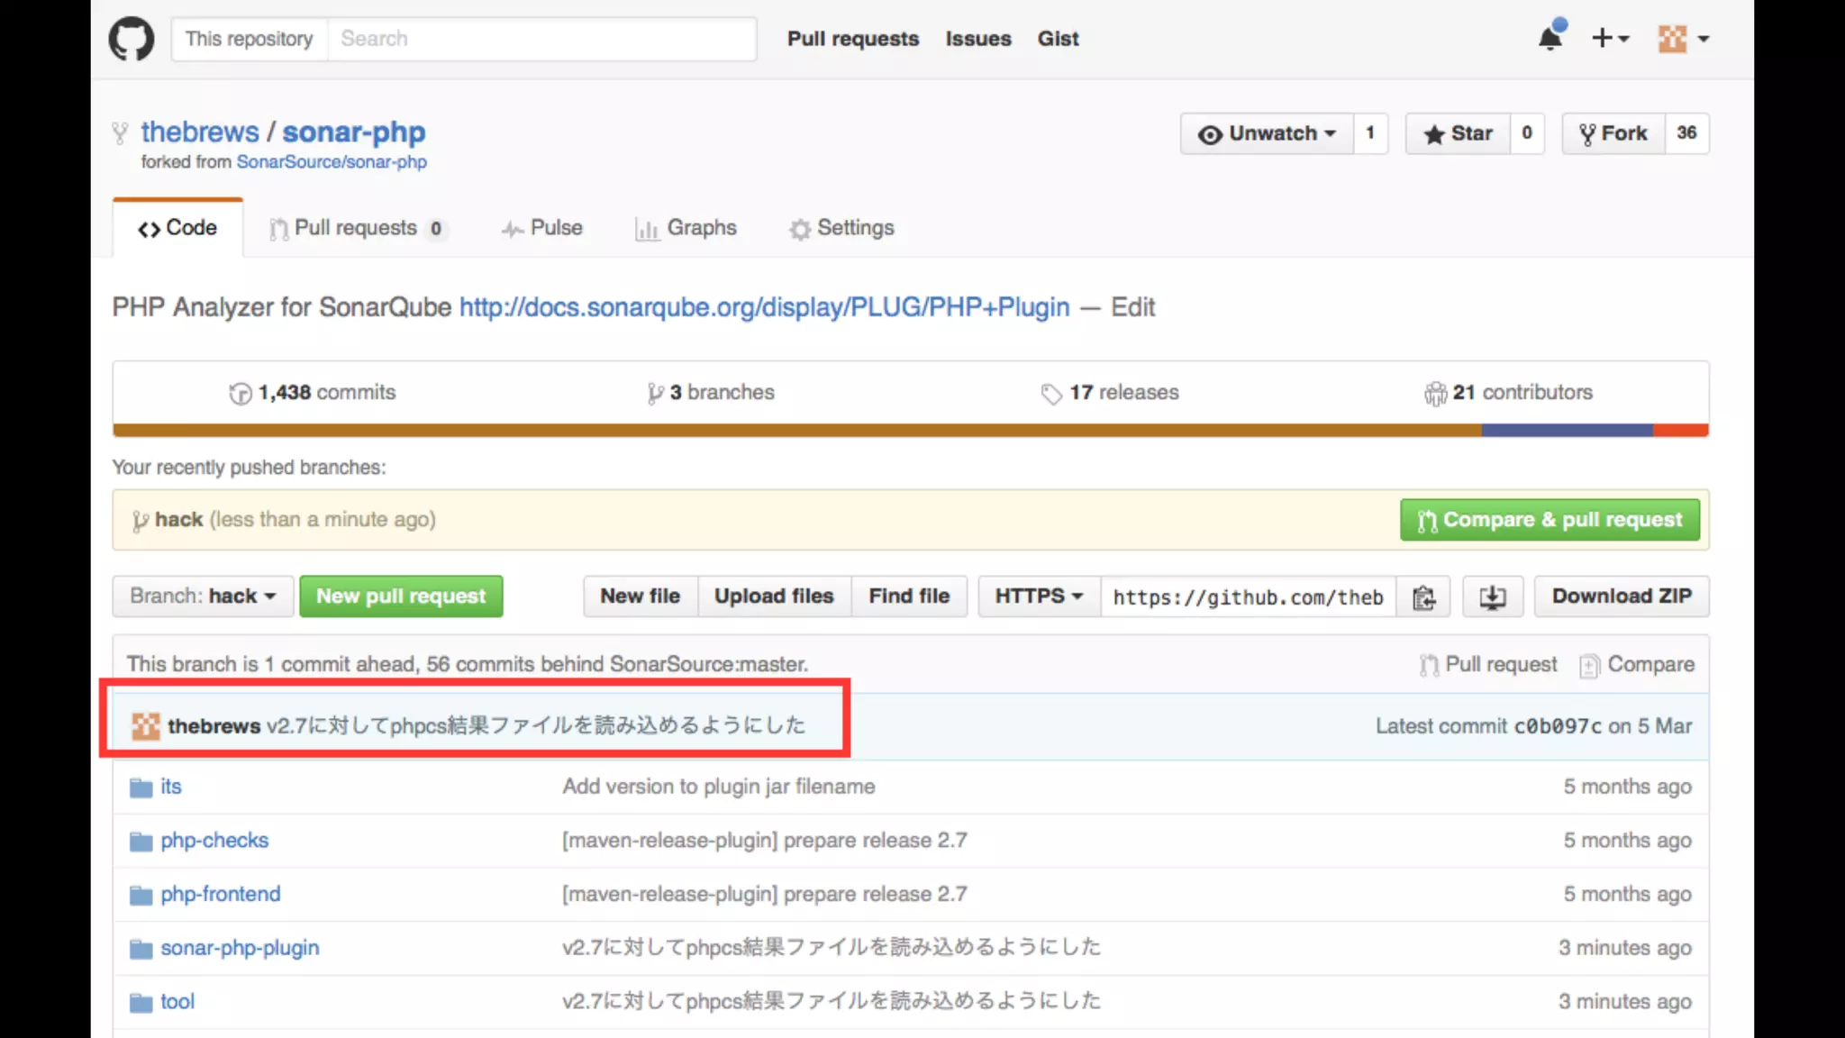Viewport: 1845px width, 1038px height.
Task: Click the Download ZIP button
Action: pyautogui.click(x=1622, y=596)
